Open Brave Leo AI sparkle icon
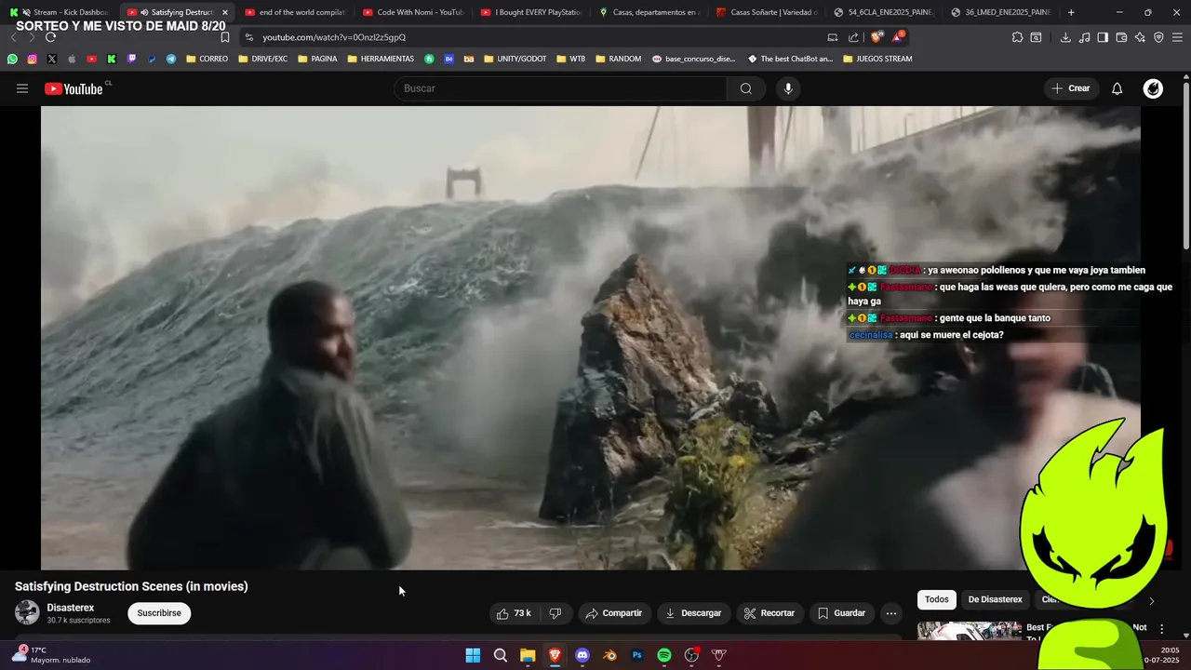Image resolution: width=1191 pixels, height=670 pixels. tap(1140, 37)
